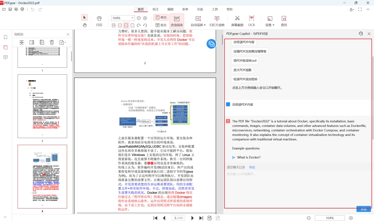The width and height of the screenshot is (374, 221).
Task: Click the blue convert-to-Word floating button
Action: pos(211,44)
